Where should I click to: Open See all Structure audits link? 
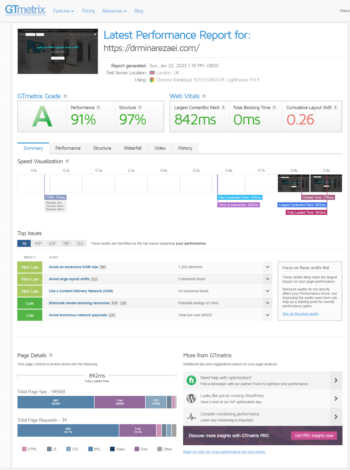(x=300, y=314)
